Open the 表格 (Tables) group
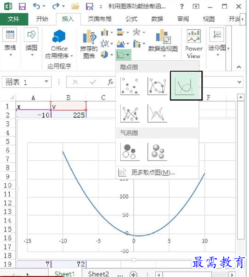This screenshot has width=249, height=277. [x=10, y=42]
